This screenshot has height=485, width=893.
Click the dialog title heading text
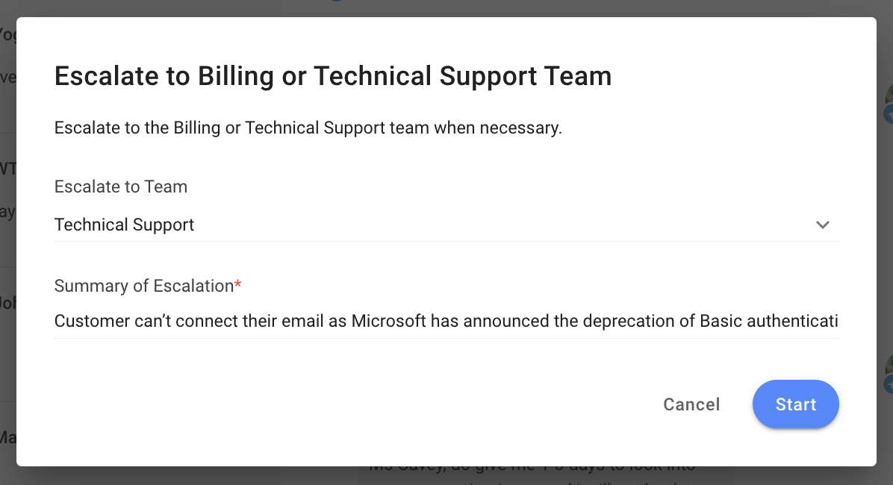333,76
